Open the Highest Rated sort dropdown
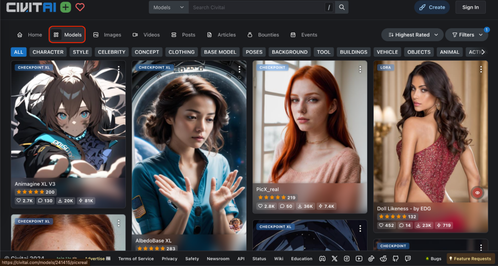 (x=412, y=35)
